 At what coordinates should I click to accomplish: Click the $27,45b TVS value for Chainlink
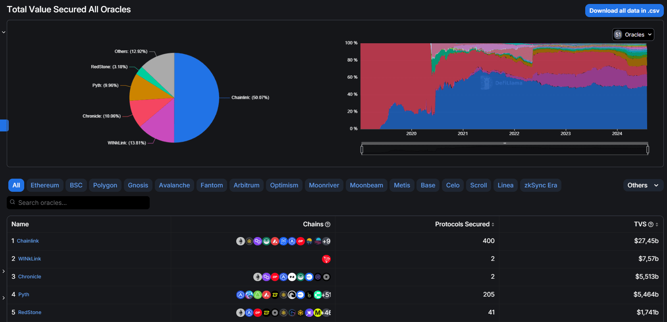646,241
